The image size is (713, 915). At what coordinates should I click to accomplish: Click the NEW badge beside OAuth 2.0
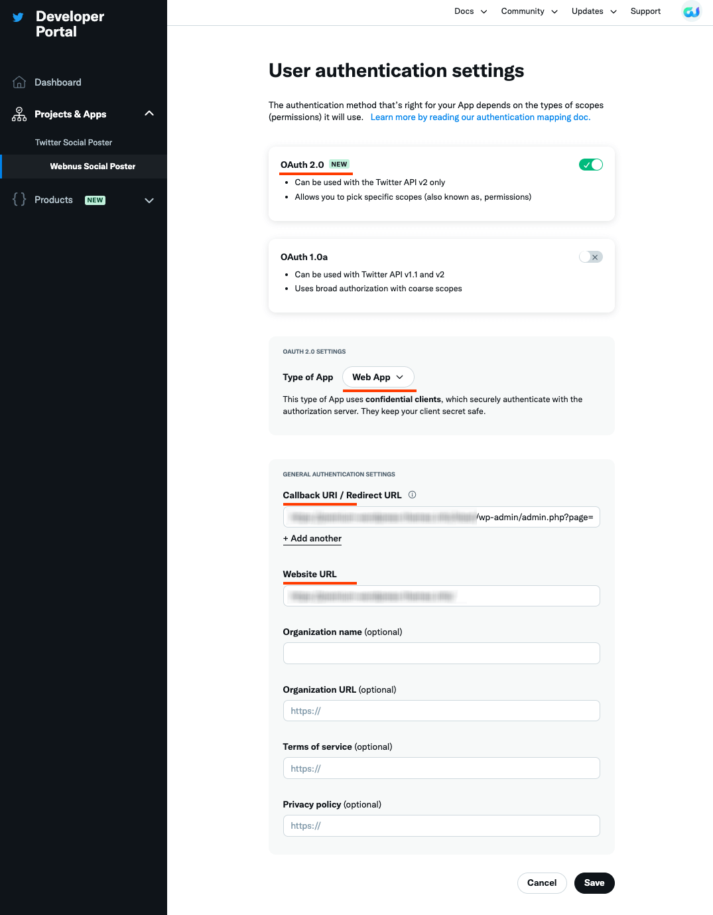point(340,165)
